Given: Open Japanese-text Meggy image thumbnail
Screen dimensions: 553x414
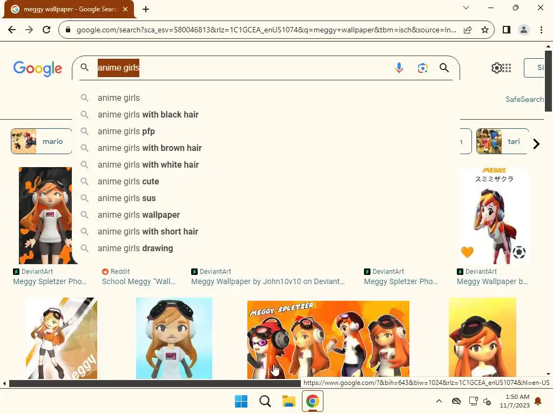Looking at the screenshot, I should pos(494,216).
